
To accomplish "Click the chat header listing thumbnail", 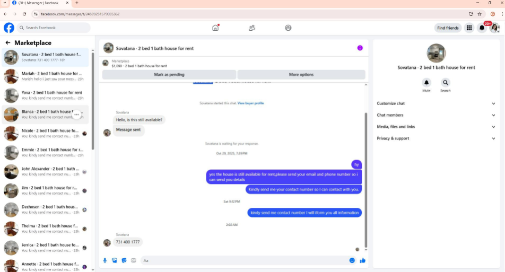I will click(x=109, y=48).
